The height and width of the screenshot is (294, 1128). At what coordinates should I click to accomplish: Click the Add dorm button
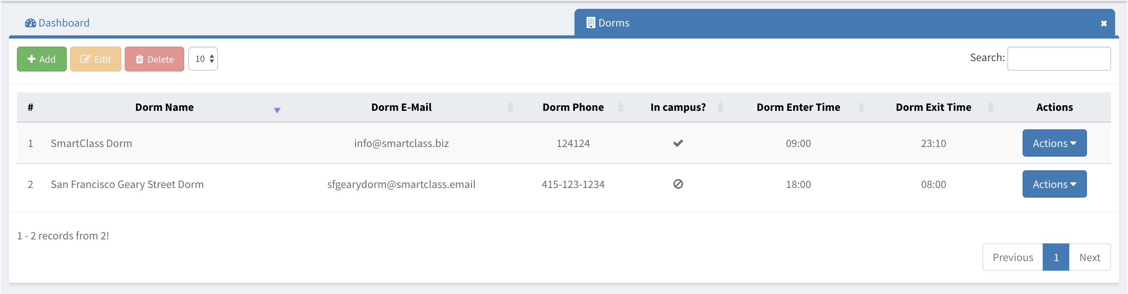pyautogui.click(x=41, y=59)
